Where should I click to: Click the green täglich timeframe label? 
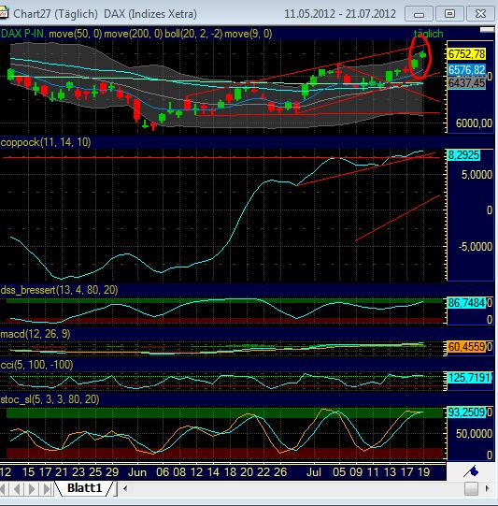[428, 34]
